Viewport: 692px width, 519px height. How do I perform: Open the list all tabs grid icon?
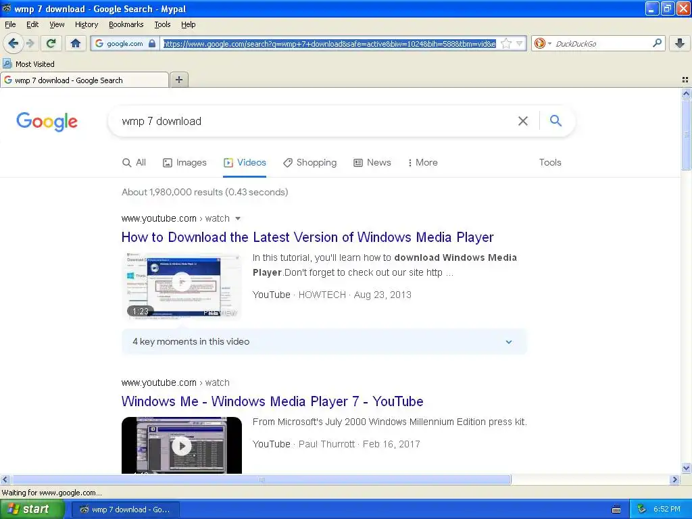pyautogui.click(x=685, y=80)
